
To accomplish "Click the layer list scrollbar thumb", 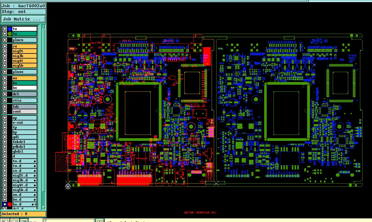I will point(44,110).
